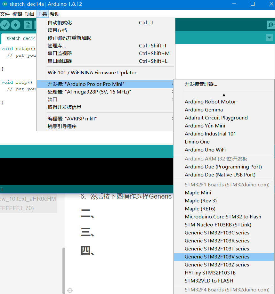Select Microduino Core STM32 to Flash
Image resolution: width=275 pixels, height=294 pixels.
tap(224, 217)
